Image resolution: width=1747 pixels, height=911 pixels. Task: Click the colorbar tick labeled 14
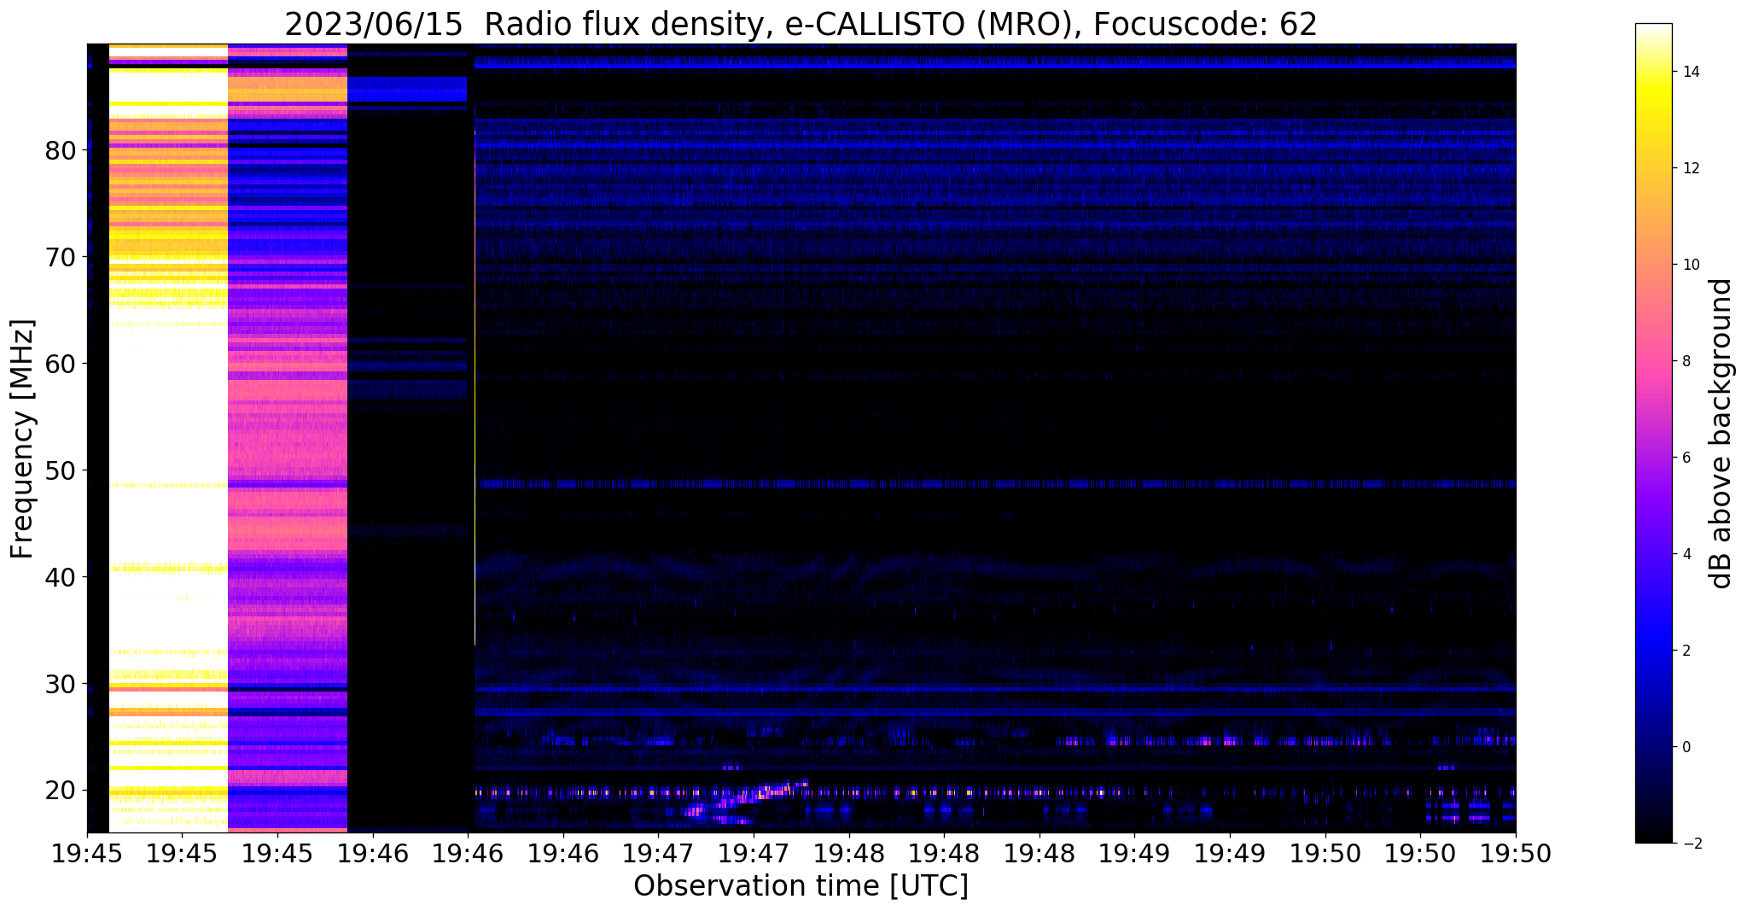[1689, 73]
